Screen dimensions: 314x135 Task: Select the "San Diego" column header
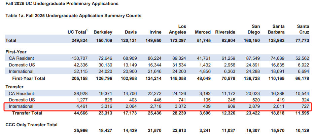click(x=254, y=29)
